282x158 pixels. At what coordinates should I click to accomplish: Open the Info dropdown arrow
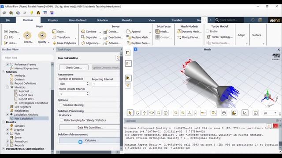click(19, 38)
